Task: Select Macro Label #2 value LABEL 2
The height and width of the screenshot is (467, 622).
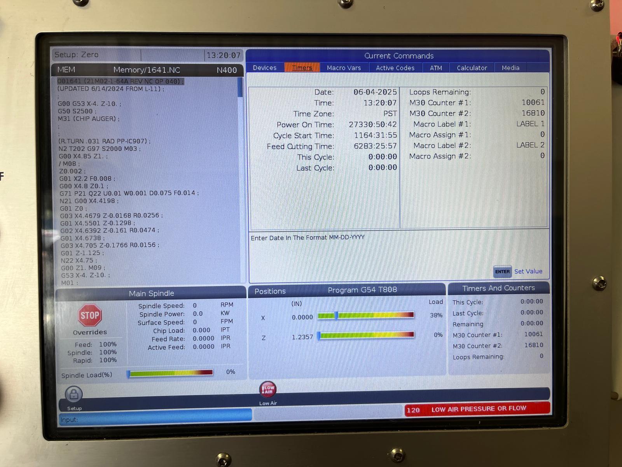Action: pos(530,145)
